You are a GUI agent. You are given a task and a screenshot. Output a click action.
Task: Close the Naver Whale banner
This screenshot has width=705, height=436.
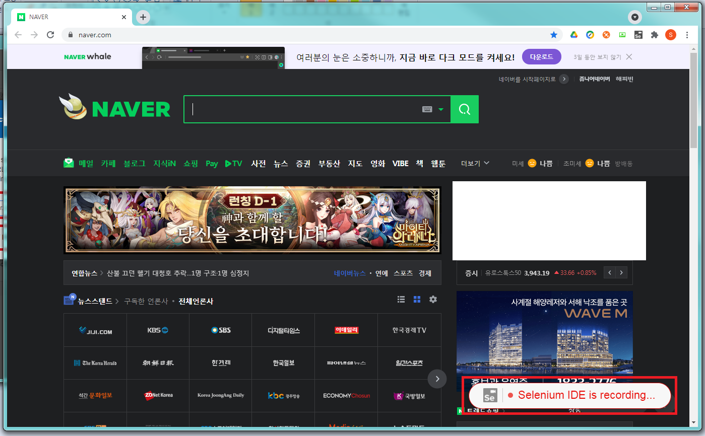coord(629,57)
